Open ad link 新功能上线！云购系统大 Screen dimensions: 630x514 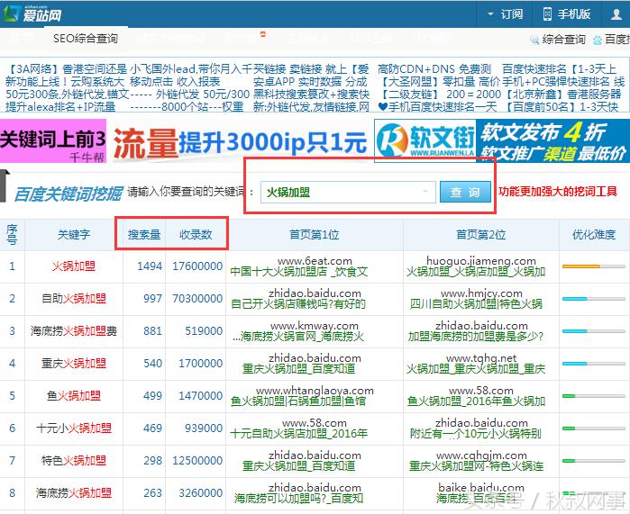click(x=65, y=81)
